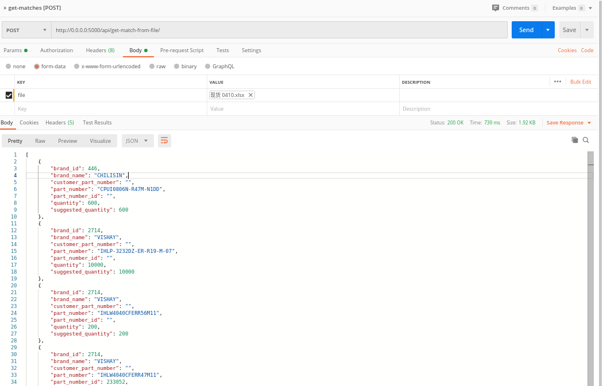This screenshot has height=386, width=603.
Task: Click the Size 1.92 KB value
Action: tap(527, 123)
